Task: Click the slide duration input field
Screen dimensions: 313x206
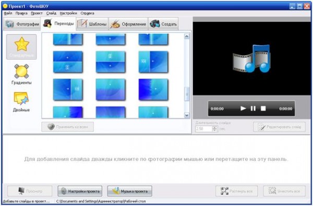Action: click(x=203, y=129)
